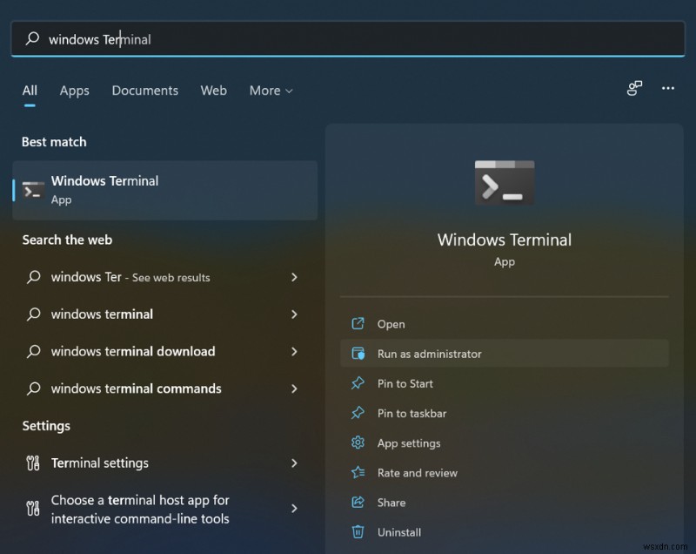Click Open to launch Windows Terminal
The height and width of the screenshot is (554, 696).
(391, 323)
